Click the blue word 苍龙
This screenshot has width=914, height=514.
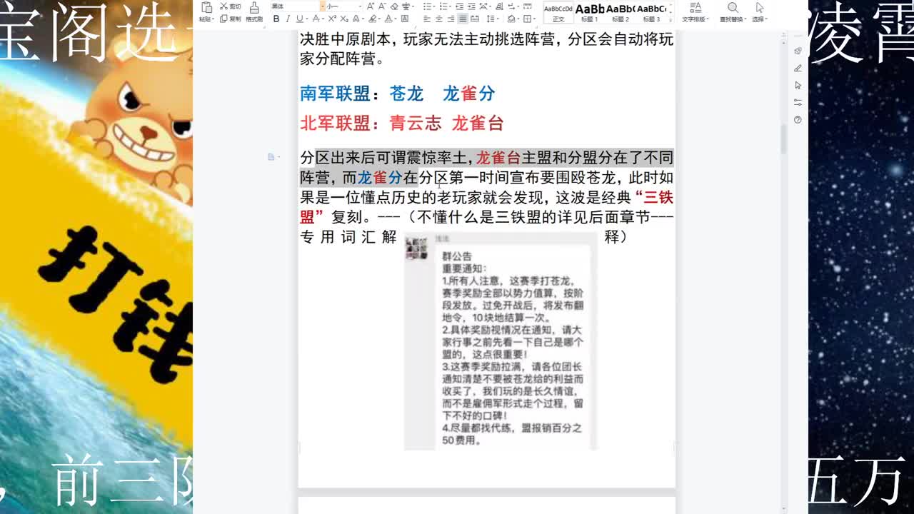pos(407,94)
